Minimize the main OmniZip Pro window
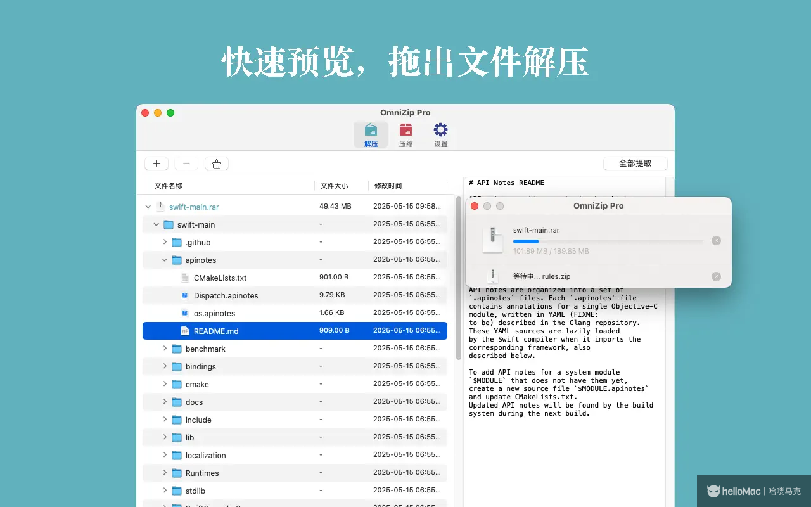811x507 pixels. tap(158, 113)
